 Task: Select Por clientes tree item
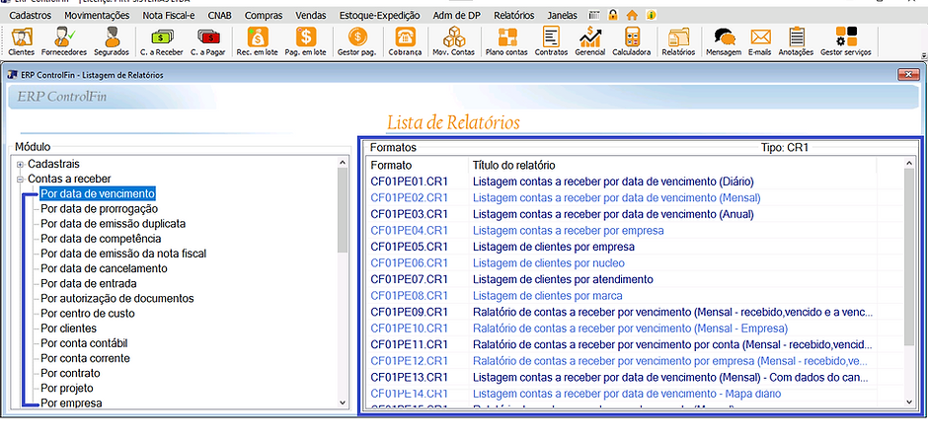tap(68, 329)
